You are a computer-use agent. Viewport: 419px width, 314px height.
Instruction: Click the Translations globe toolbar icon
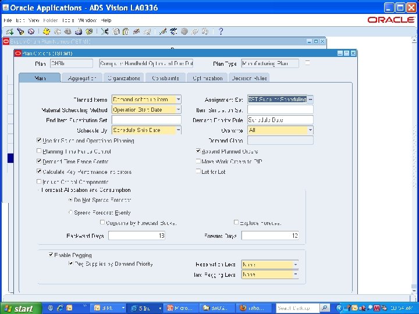point(184,32)
